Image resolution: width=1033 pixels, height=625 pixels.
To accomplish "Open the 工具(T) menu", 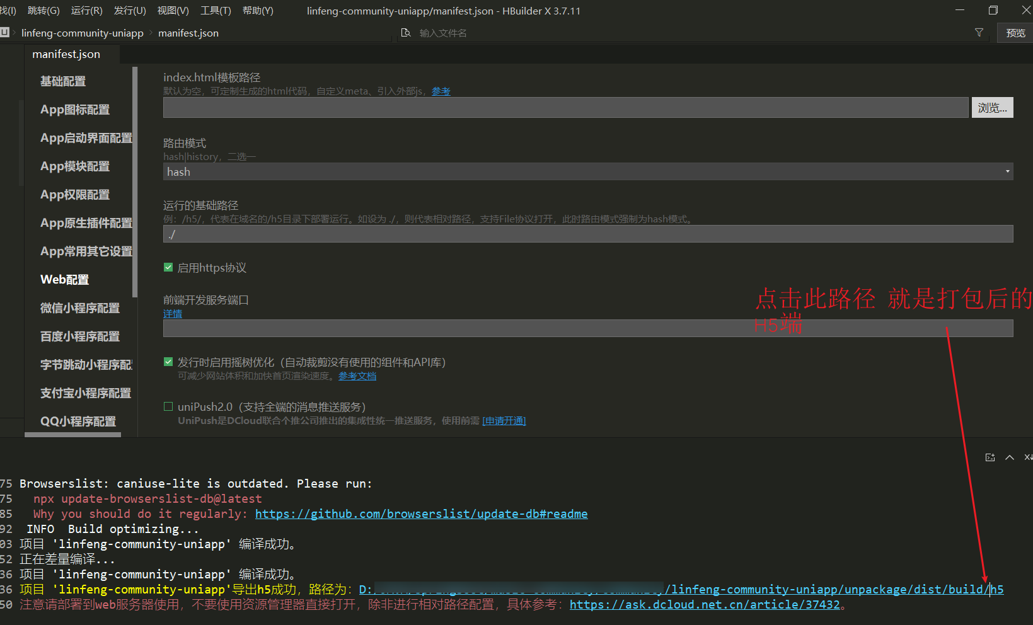I will pos(216,11).
